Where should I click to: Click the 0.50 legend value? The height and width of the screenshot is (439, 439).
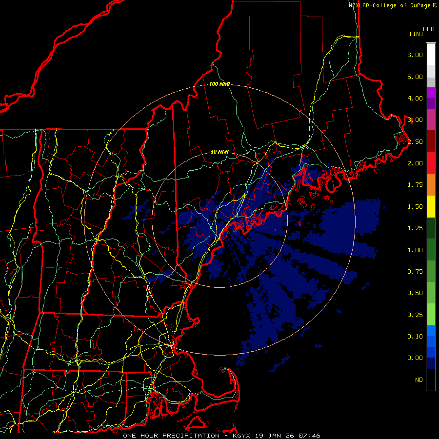point(415,293)
